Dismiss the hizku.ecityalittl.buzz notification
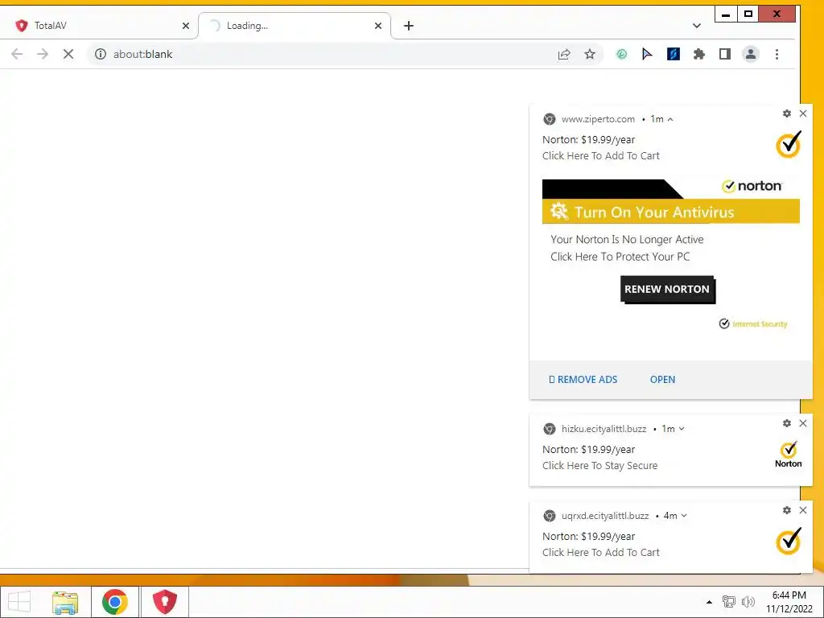The height and width of the screenshot is (618, 824). 803,423
